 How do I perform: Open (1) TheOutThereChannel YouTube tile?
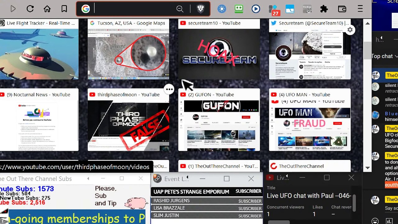[x=219, y=166]
